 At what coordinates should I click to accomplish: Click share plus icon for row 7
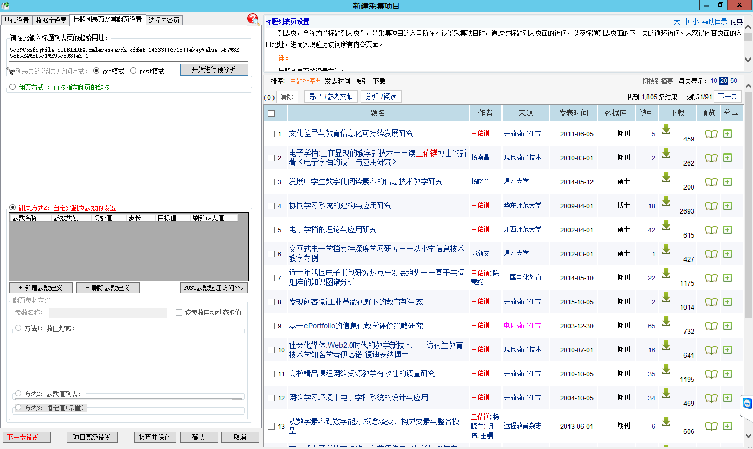[727, 278]
